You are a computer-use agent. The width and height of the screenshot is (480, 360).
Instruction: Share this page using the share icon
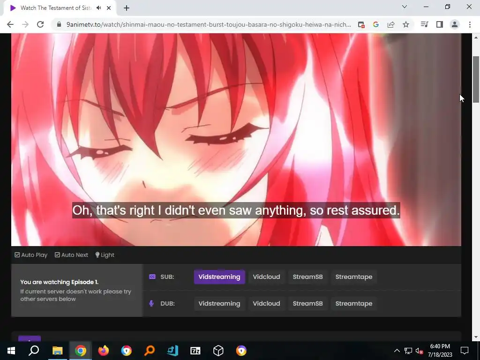tap(391, 24)
